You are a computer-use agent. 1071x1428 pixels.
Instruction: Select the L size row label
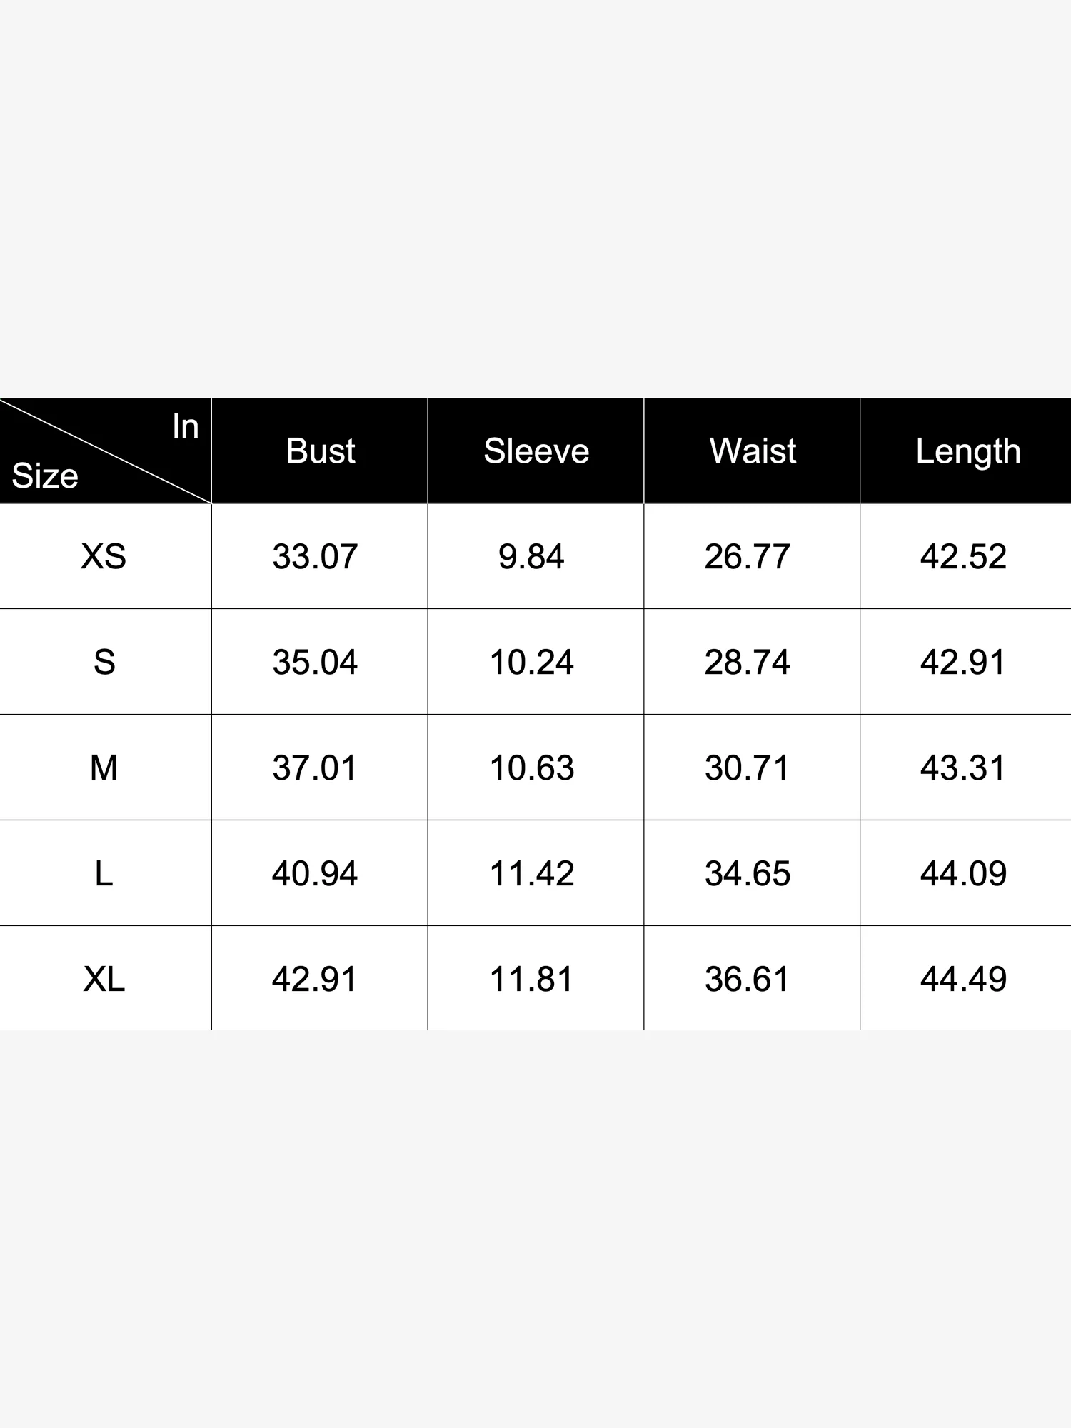104,874
